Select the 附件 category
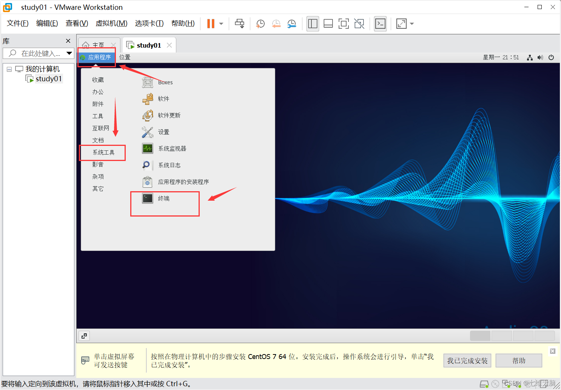Viewport: 561px width, 390px height. tap(98, 104)
